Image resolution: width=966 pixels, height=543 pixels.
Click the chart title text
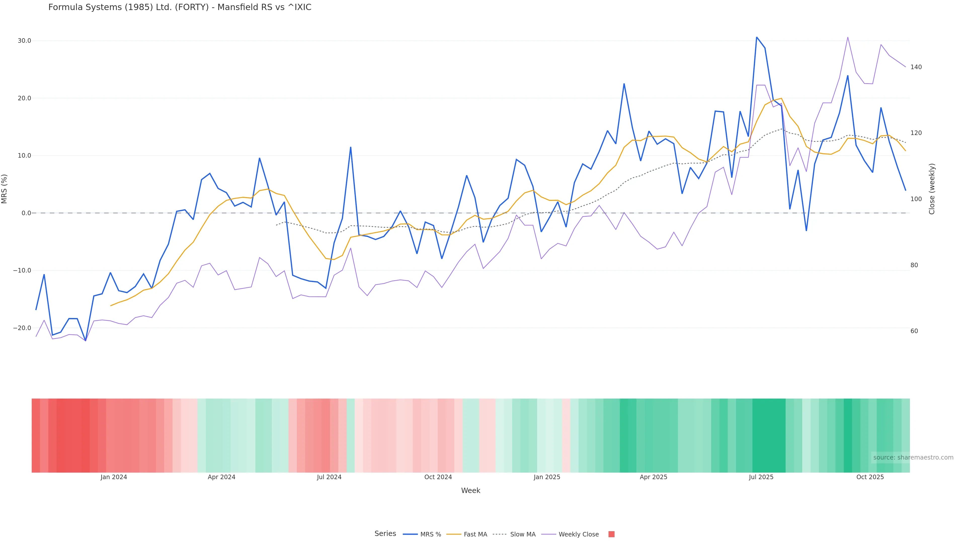(x=180, y=7)
